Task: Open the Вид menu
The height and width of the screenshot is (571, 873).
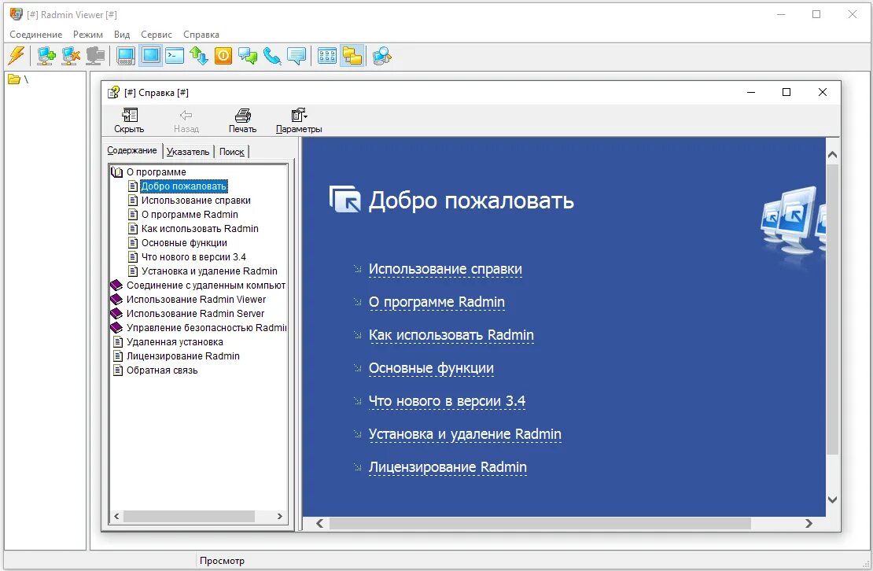Action: (122, 35)
